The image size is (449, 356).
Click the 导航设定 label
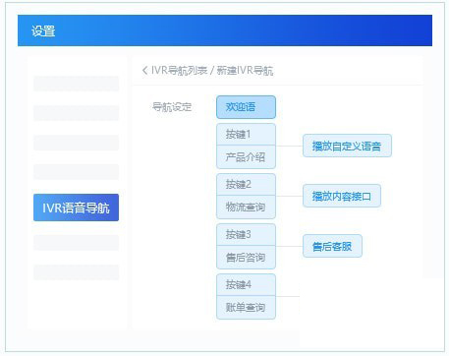coord(172,107)
